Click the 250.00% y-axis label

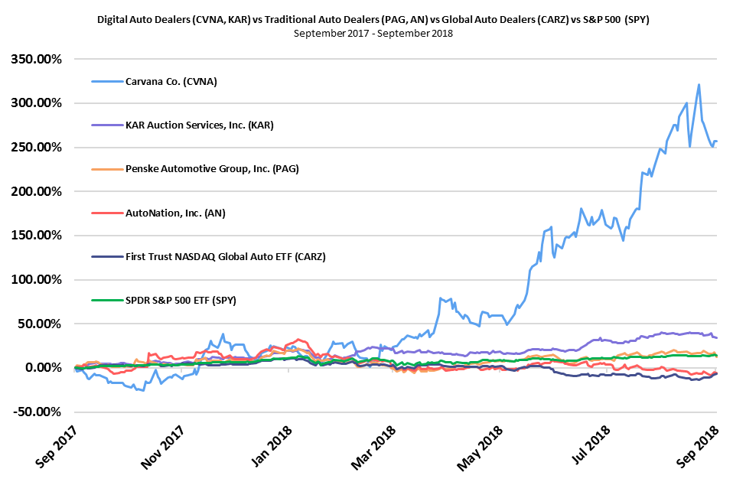click(37, 148)
